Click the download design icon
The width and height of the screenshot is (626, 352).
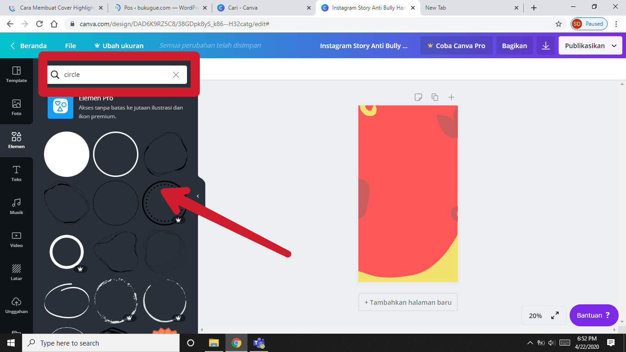[545, 45]
